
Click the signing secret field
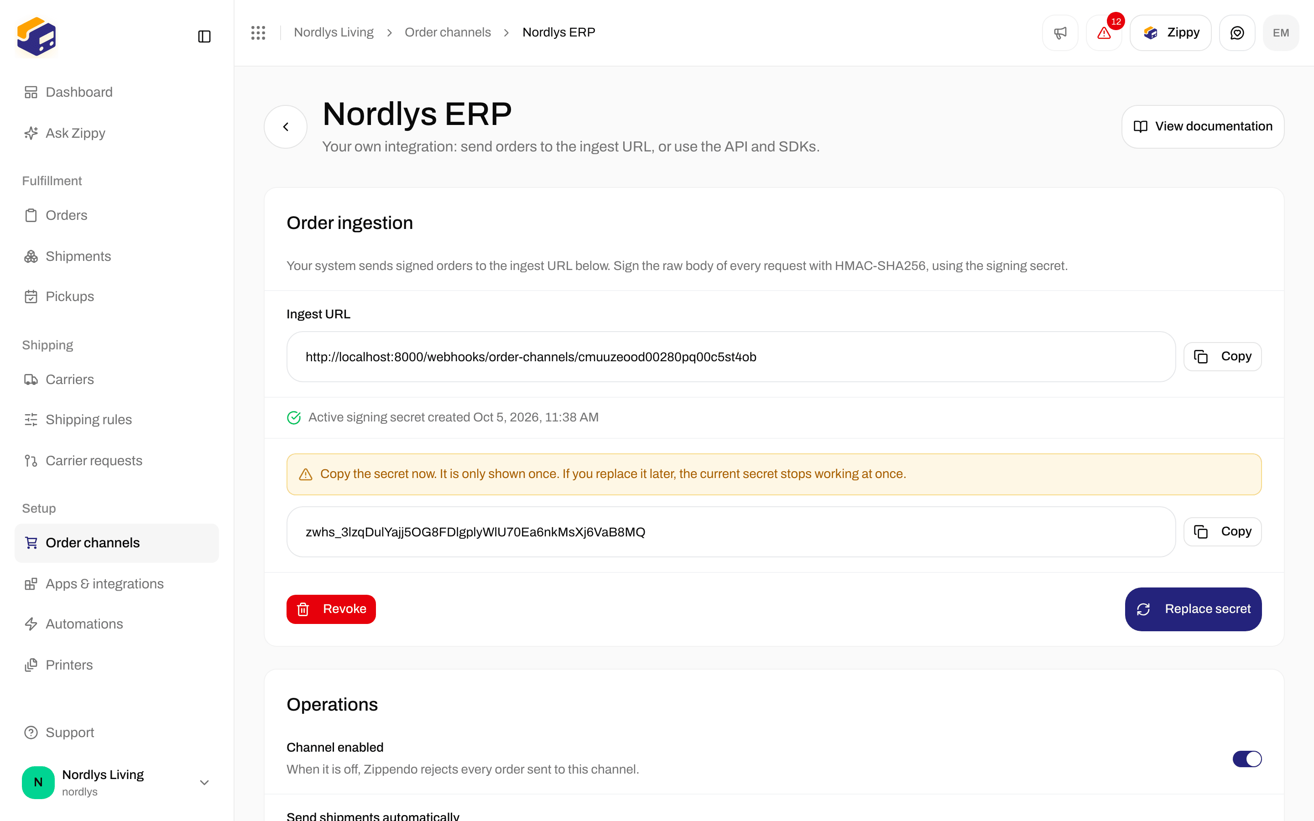(731, 532)
